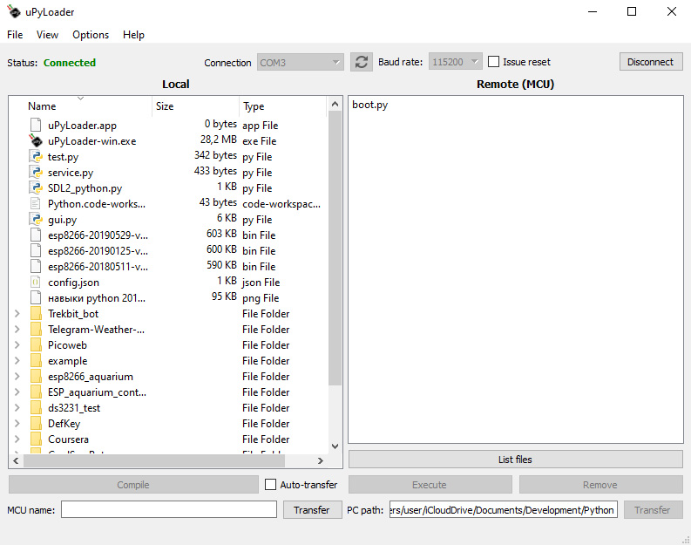The width and height of the screenshot is (691, 545).
Task: Click the Execute button
Action: (x=430, y=485)
